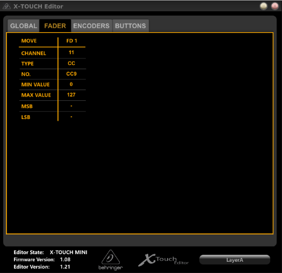Viewport: 282px width, 273px height.
Task: Click the LayerA button
Action: point(235,260)
